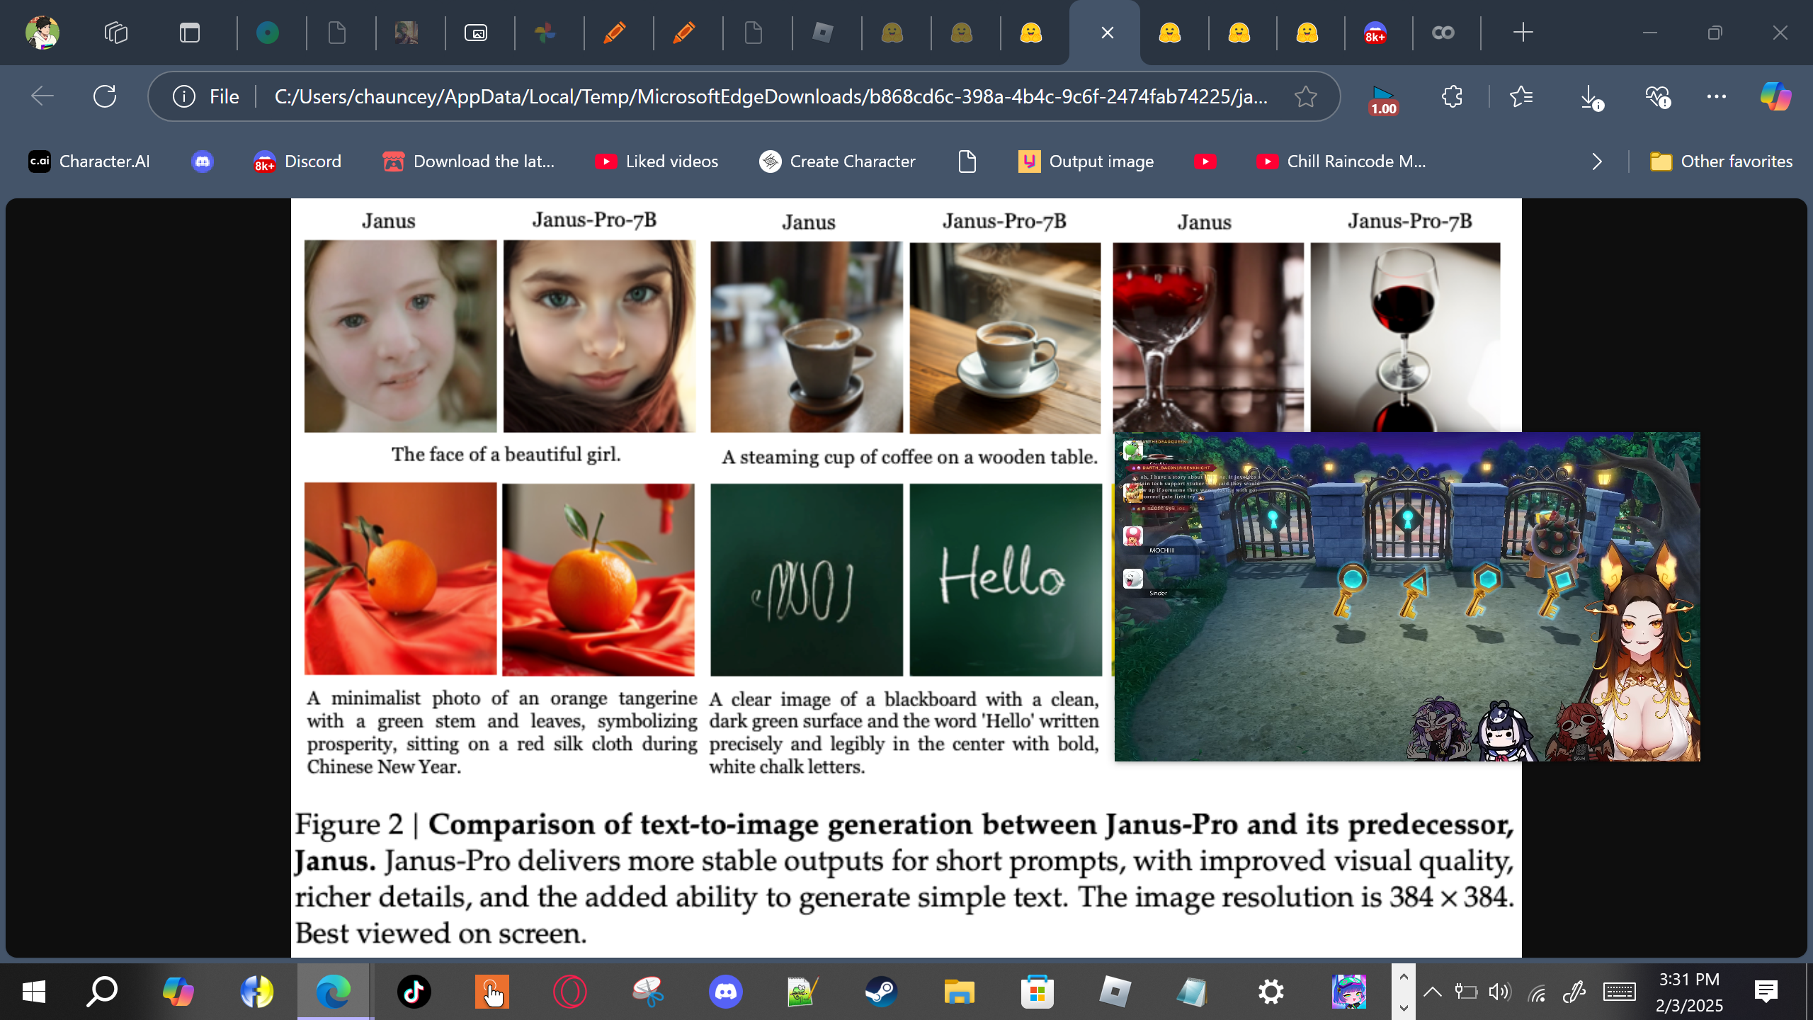The width and height of the screenshot is (1813, 1020).
Task: Open Browser essentials heart icon
Action: click(x=1657, y=96)
